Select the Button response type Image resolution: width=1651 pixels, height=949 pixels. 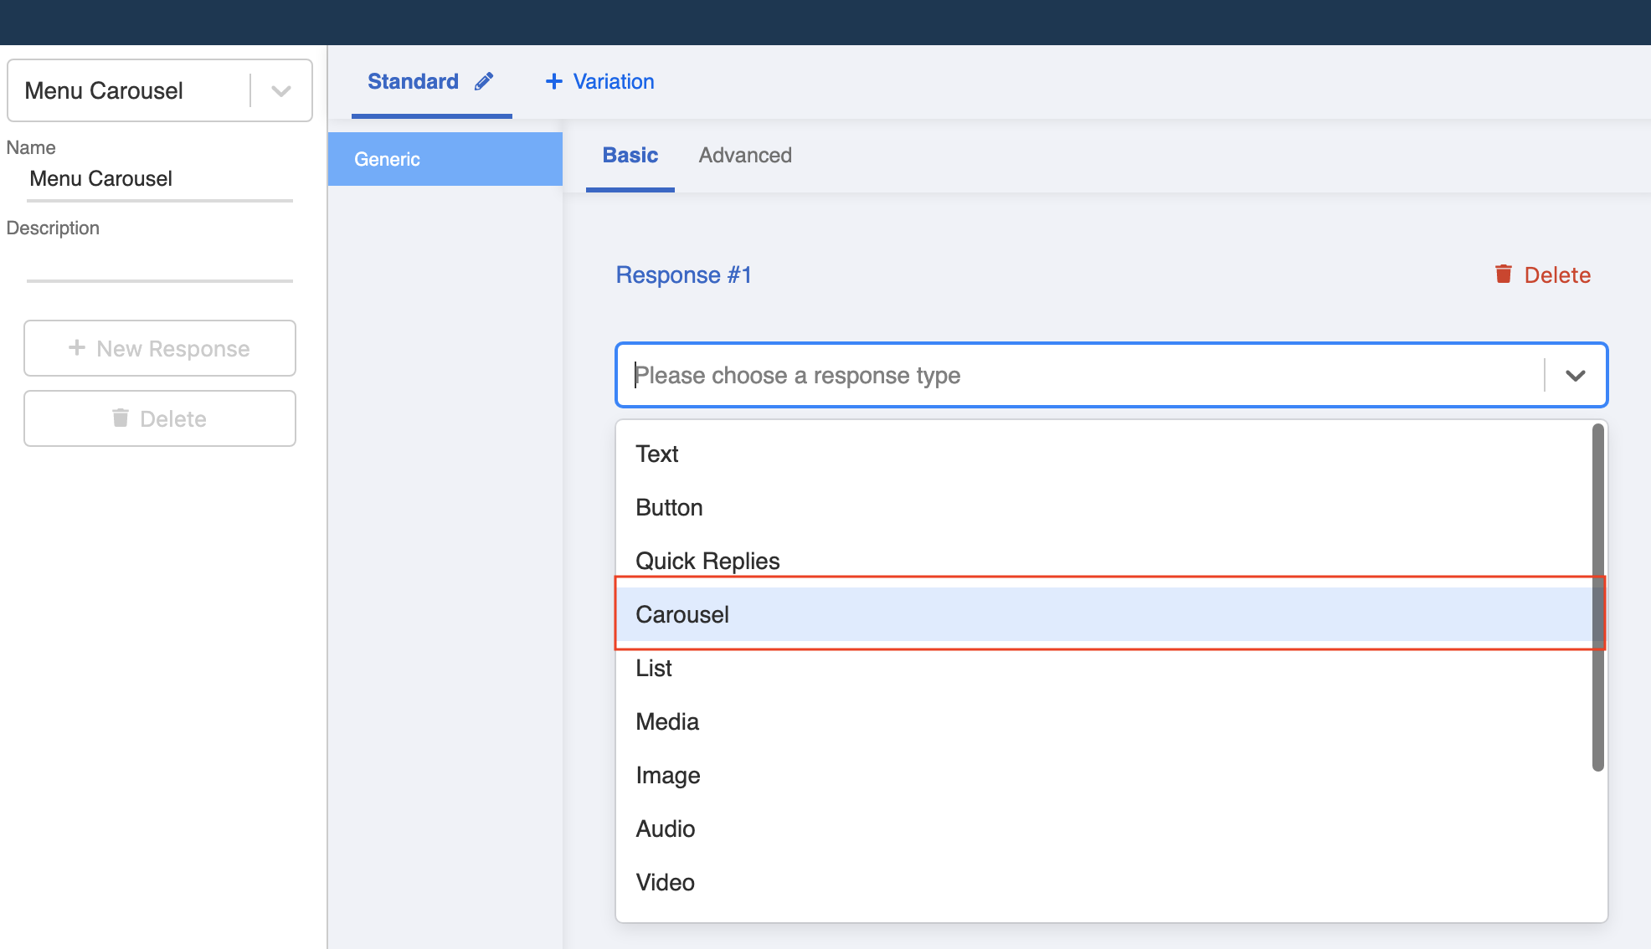(x=669, y=507)
